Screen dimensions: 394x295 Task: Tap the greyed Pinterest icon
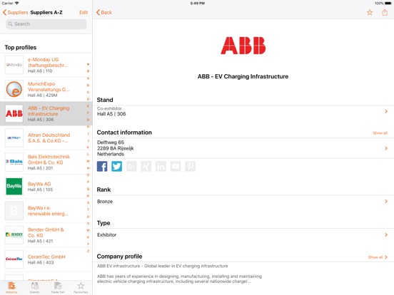coord(190,166)
